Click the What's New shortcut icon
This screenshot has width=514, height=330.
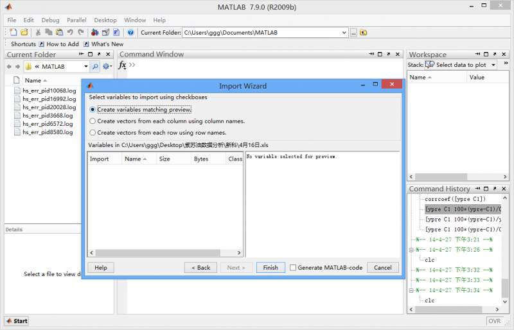(x=86, y=44)
